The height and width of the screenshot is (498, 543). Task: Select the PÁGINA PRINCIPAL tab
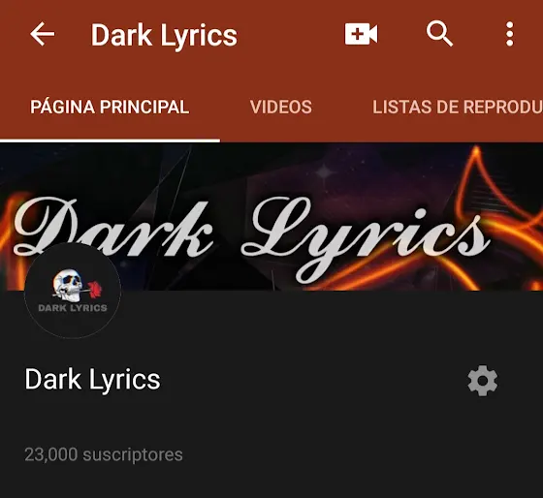coord(110,107)
